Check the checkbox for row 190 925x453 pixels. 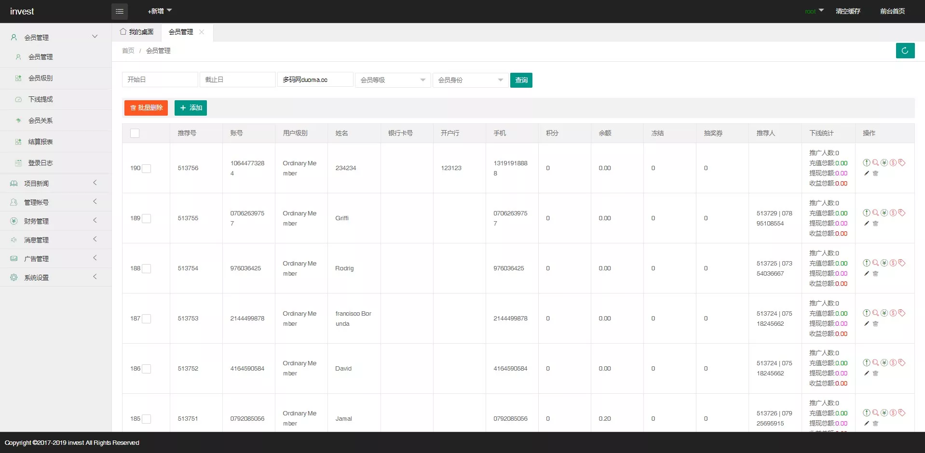pyautogui.click(x=147, y=169)
